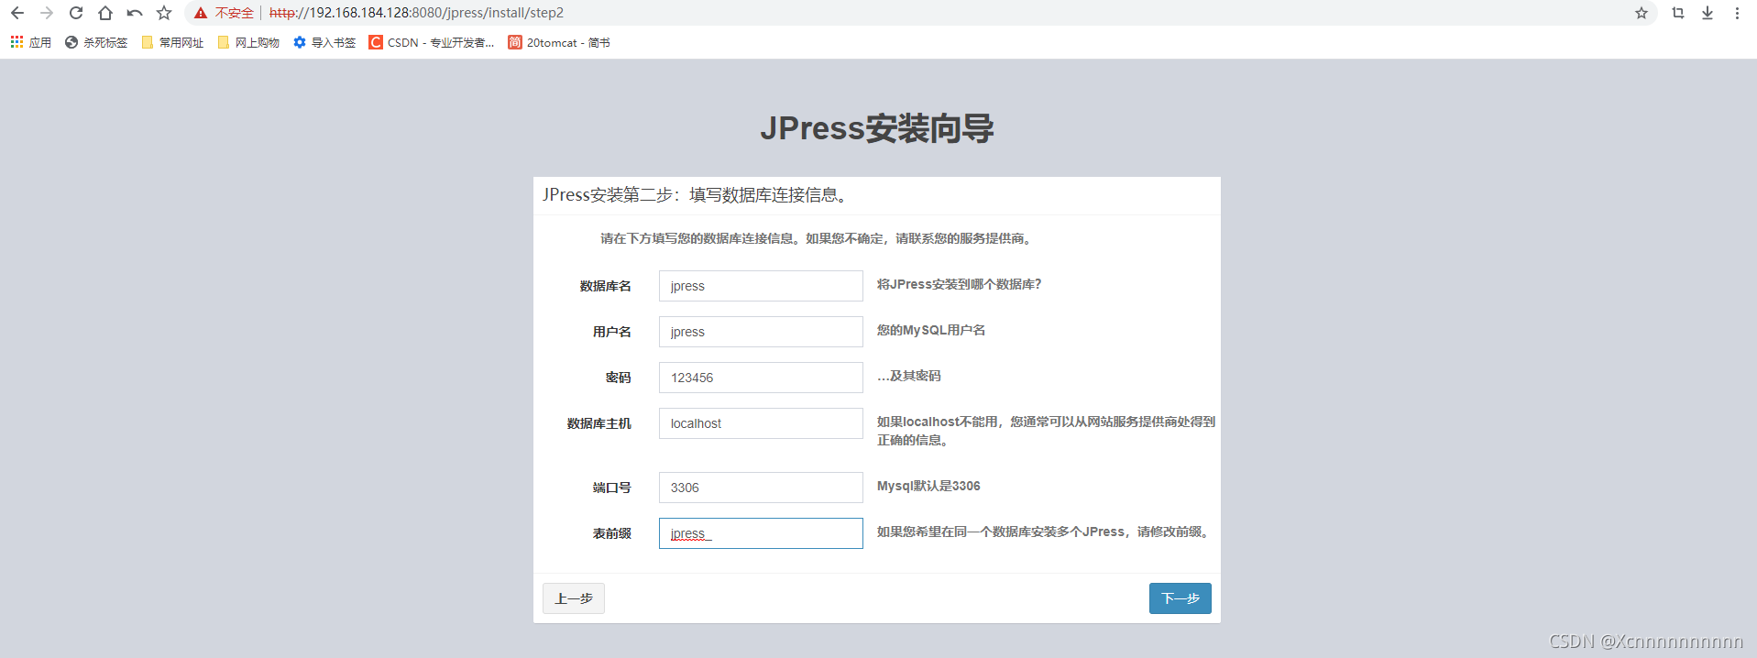Open the 网上购物 bookmark folder
The width and height of the screenshot is (1757, 658).
click(248, 42)
